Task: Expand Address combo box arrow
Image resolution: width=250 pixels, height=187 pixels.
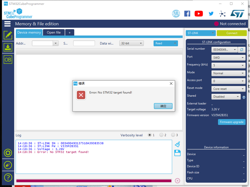Action: click(x=56, y=43)
